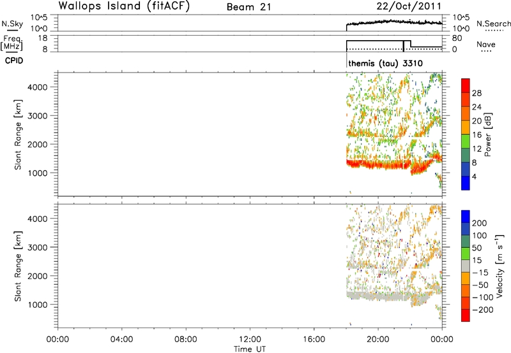511x353 pixels.
Task: Click the "-100" label on the velocity colorbar
Action: pyautogui.click(x=483, y=298)
